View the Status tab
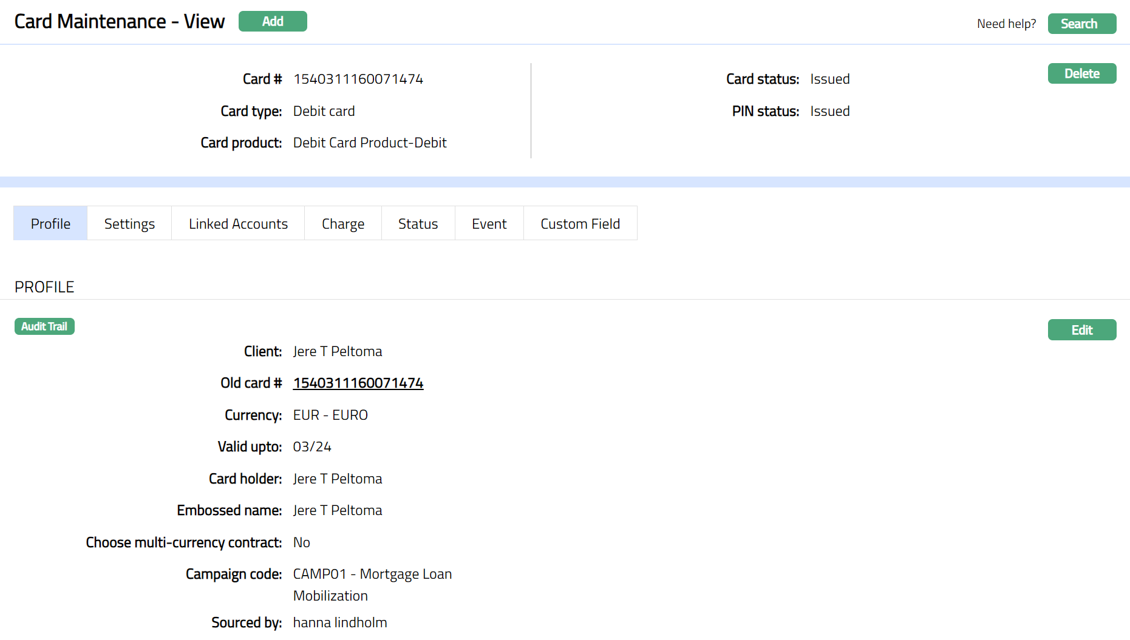The height and width of the screenshot is (640, 1130). [418, 224]
